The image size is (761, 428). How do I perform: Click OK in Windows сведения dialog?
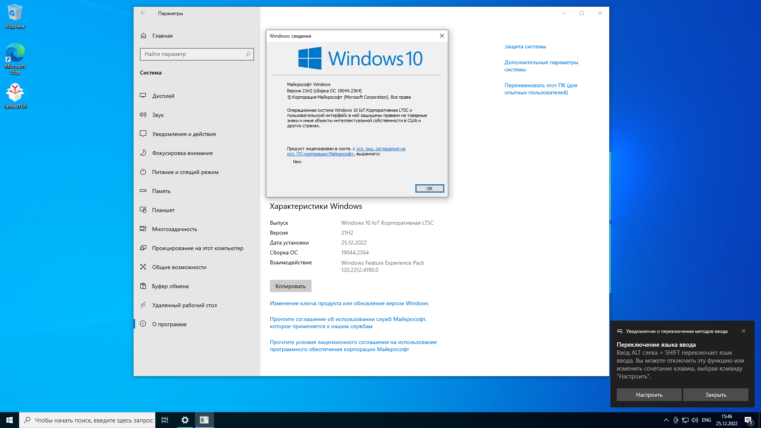tap(430, 188)
